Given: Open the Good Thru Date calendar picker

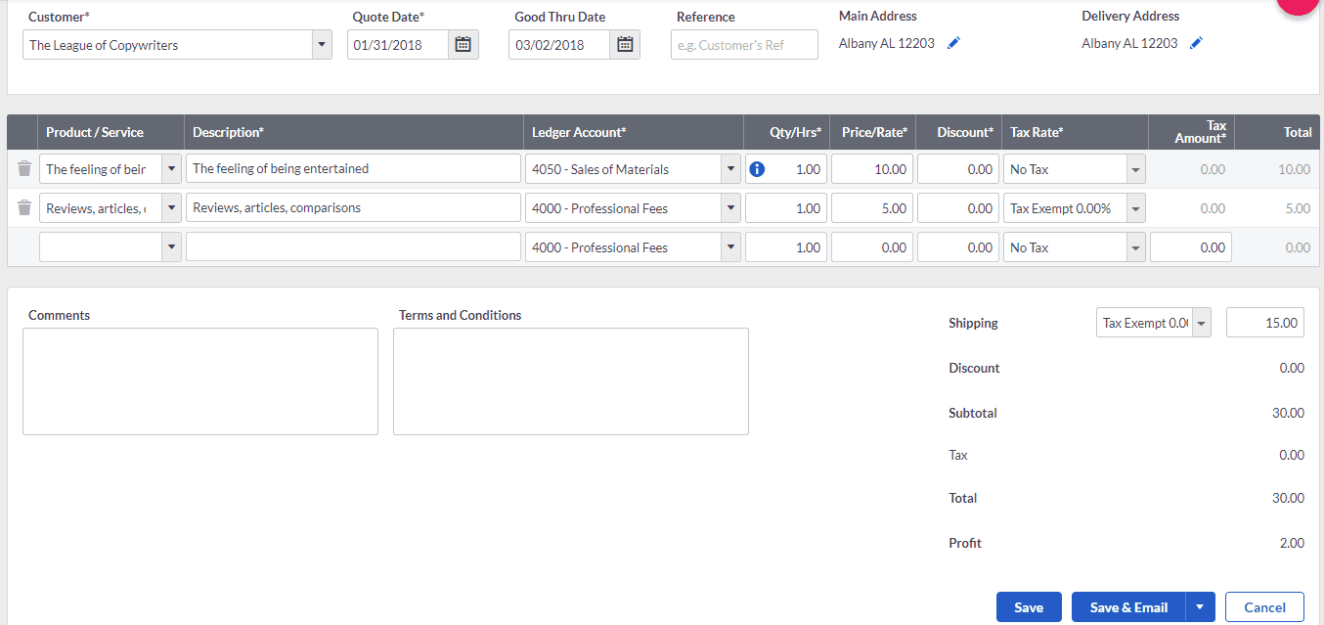Looking at the screenshot, I should pos(624,44).
